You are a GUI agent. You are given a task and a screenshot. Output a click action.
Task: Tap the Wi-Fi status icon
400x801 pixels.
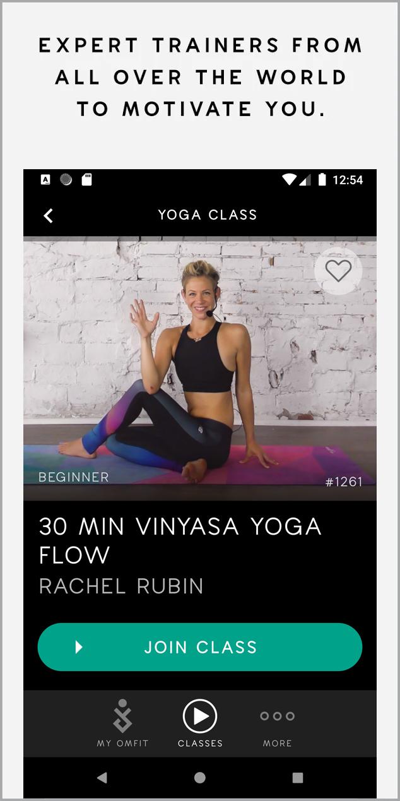point(289,180)
